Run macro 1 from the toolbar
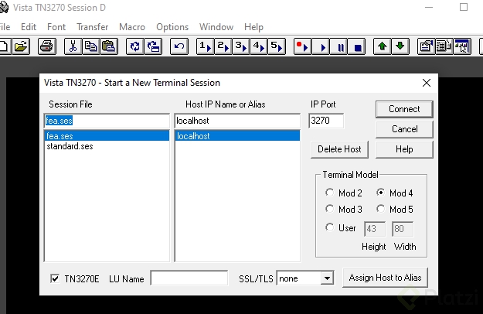 pos(205,46)
